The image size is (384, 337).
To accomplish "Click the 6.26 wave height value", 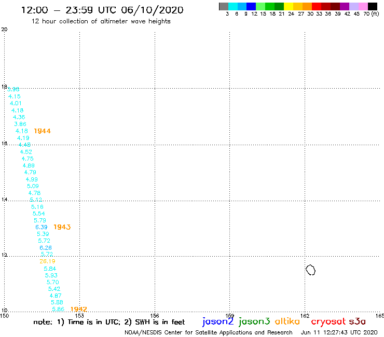I will click(x=46, y=248).
